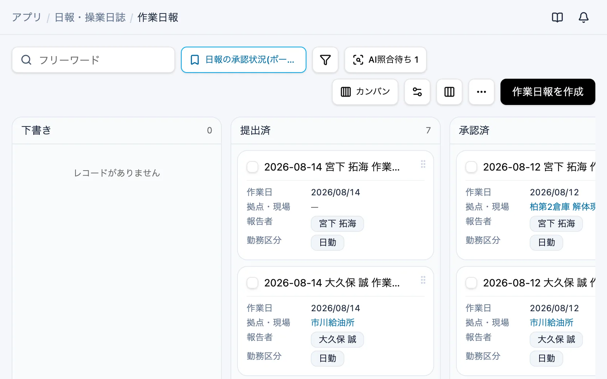Click 日勤 tag in 宮下 拓海 08-14 card

(x=328, y=243)
